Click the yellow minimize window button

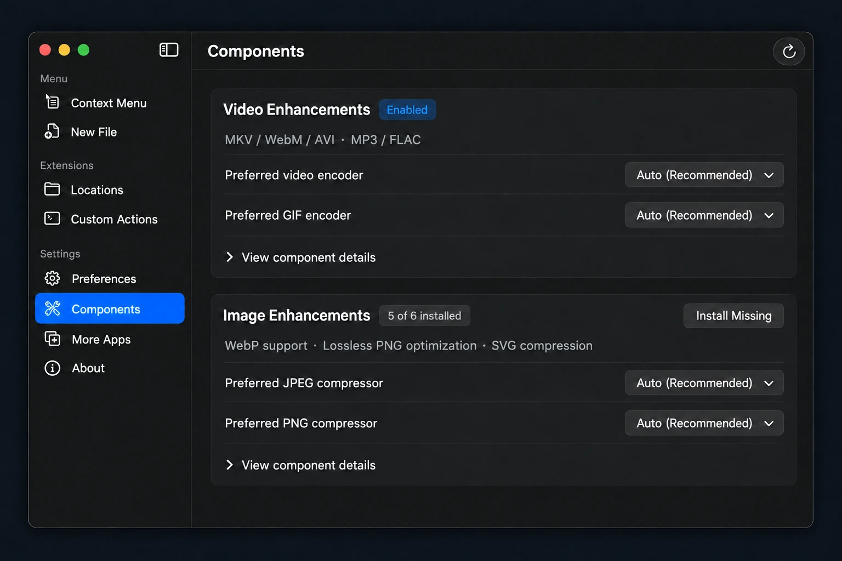(x=64, y=50)
